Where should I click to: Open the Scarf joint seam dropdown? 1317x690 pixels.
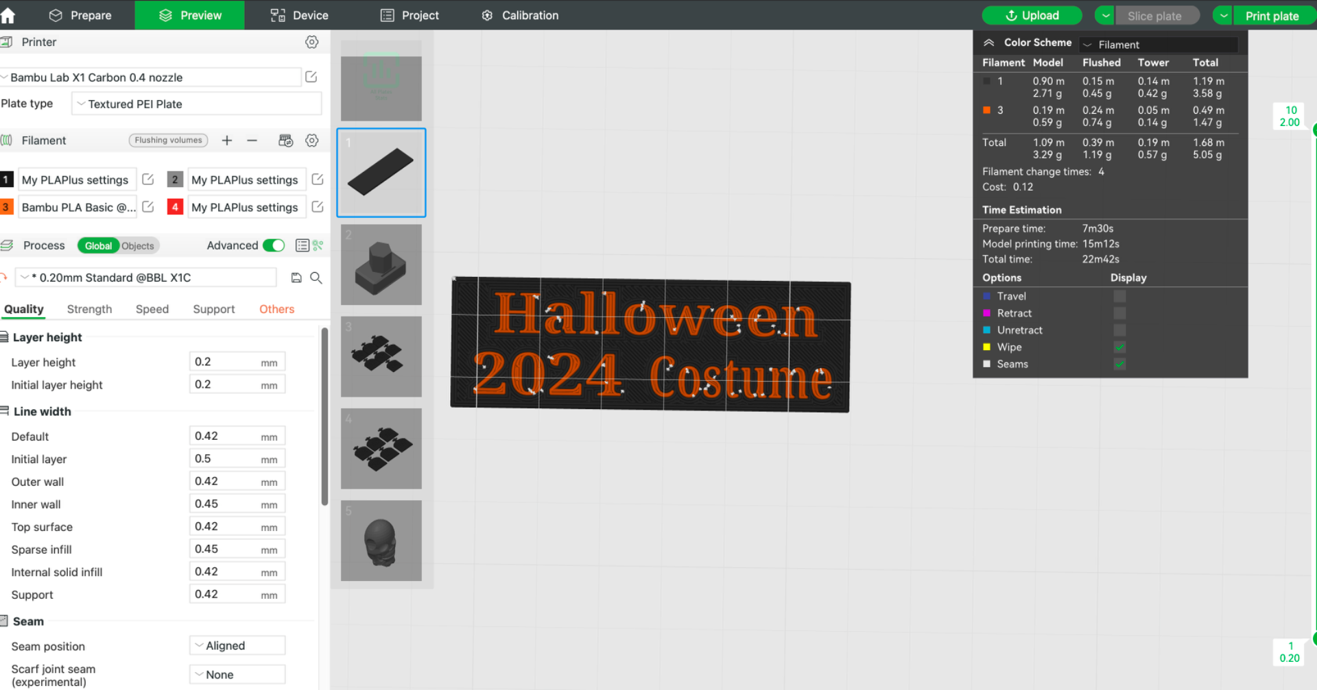(237, 674)
